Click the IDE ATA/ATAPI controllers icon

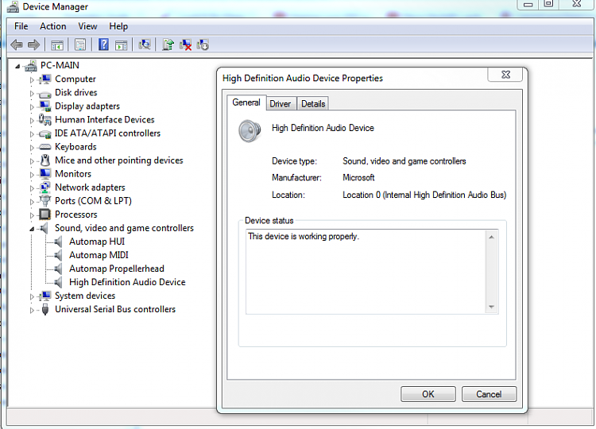coord(45,133)
